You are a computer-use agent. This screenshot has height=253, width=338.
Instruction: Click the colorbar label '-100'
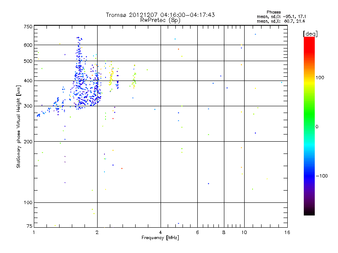(x=322, y=176)
